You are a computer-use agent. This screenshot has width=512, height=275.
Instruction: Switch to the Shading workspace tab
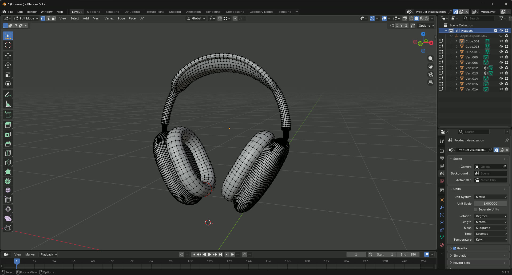(175, 12)
